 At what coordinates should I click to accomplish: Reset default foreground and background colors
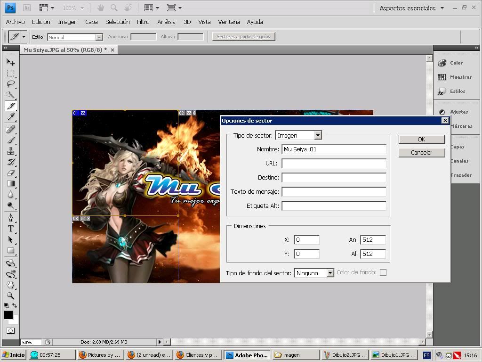[7, 305]
